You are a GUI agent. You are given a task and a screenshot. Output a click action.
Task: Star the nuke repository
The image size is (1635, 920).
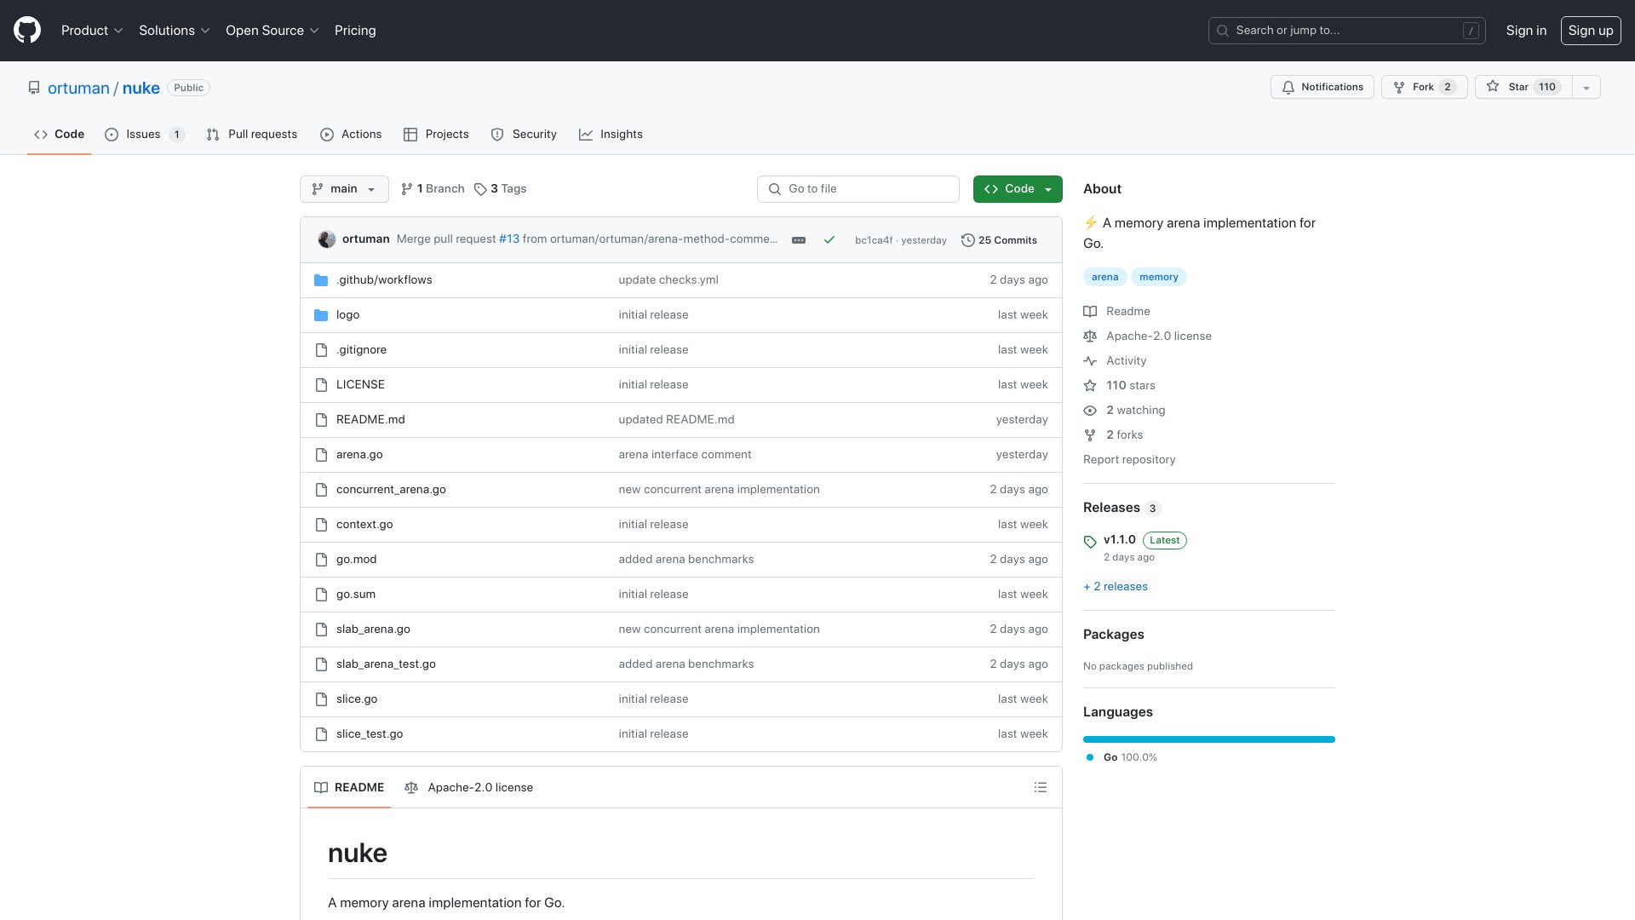1523,87
